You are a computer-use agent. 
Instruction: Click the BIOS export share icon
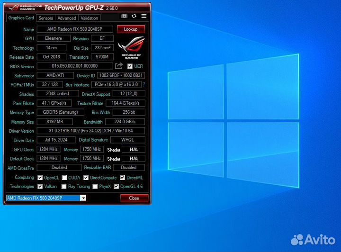[119, 66]
